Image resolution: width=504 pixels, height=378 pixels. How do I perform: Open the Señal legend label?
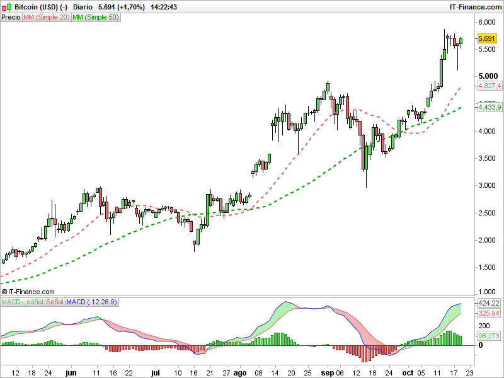click(55, 302)
